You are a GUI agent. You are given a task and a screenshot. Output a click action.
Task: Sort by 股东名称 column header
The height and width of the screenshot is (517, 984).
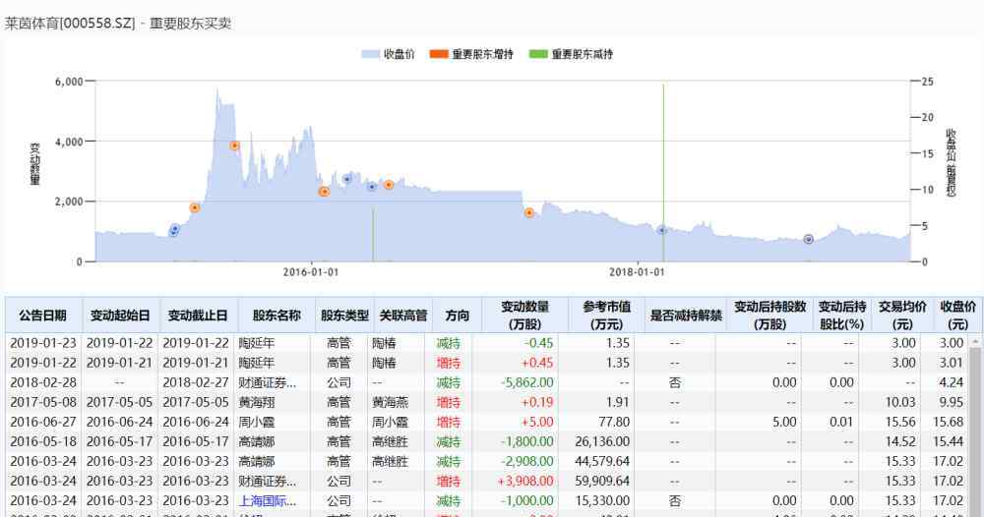point(277,316)
